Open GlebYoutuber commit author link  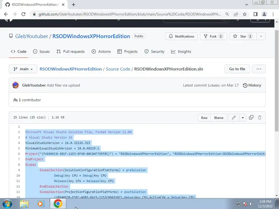34,85
